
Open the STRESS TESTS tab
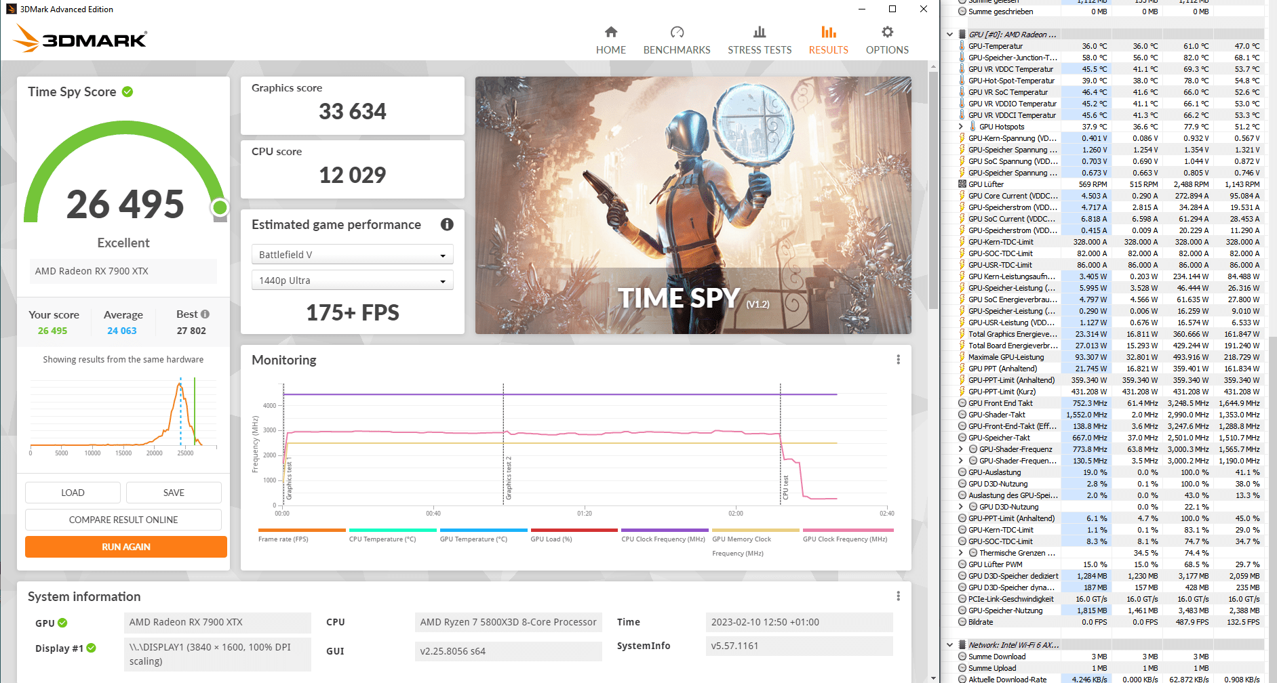coord(760,41)
